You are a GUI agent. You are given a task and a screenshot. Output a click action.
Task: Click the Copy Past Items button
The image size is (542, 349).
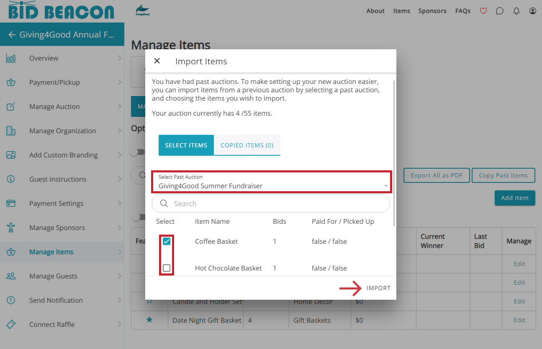503,175
